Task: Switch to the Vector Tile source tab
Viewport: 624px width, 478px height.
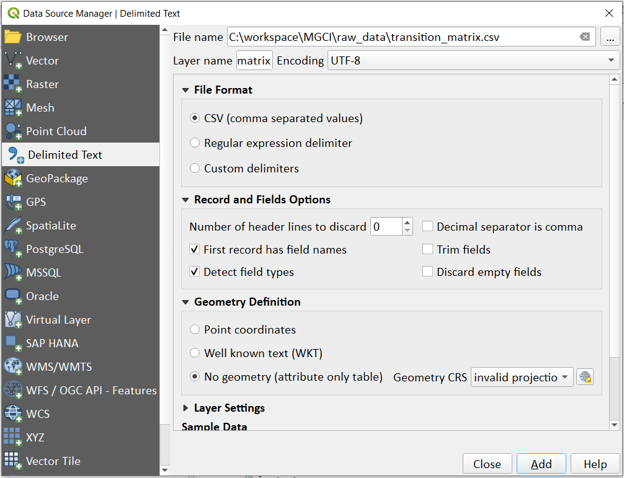Action: tap(81, 461)
